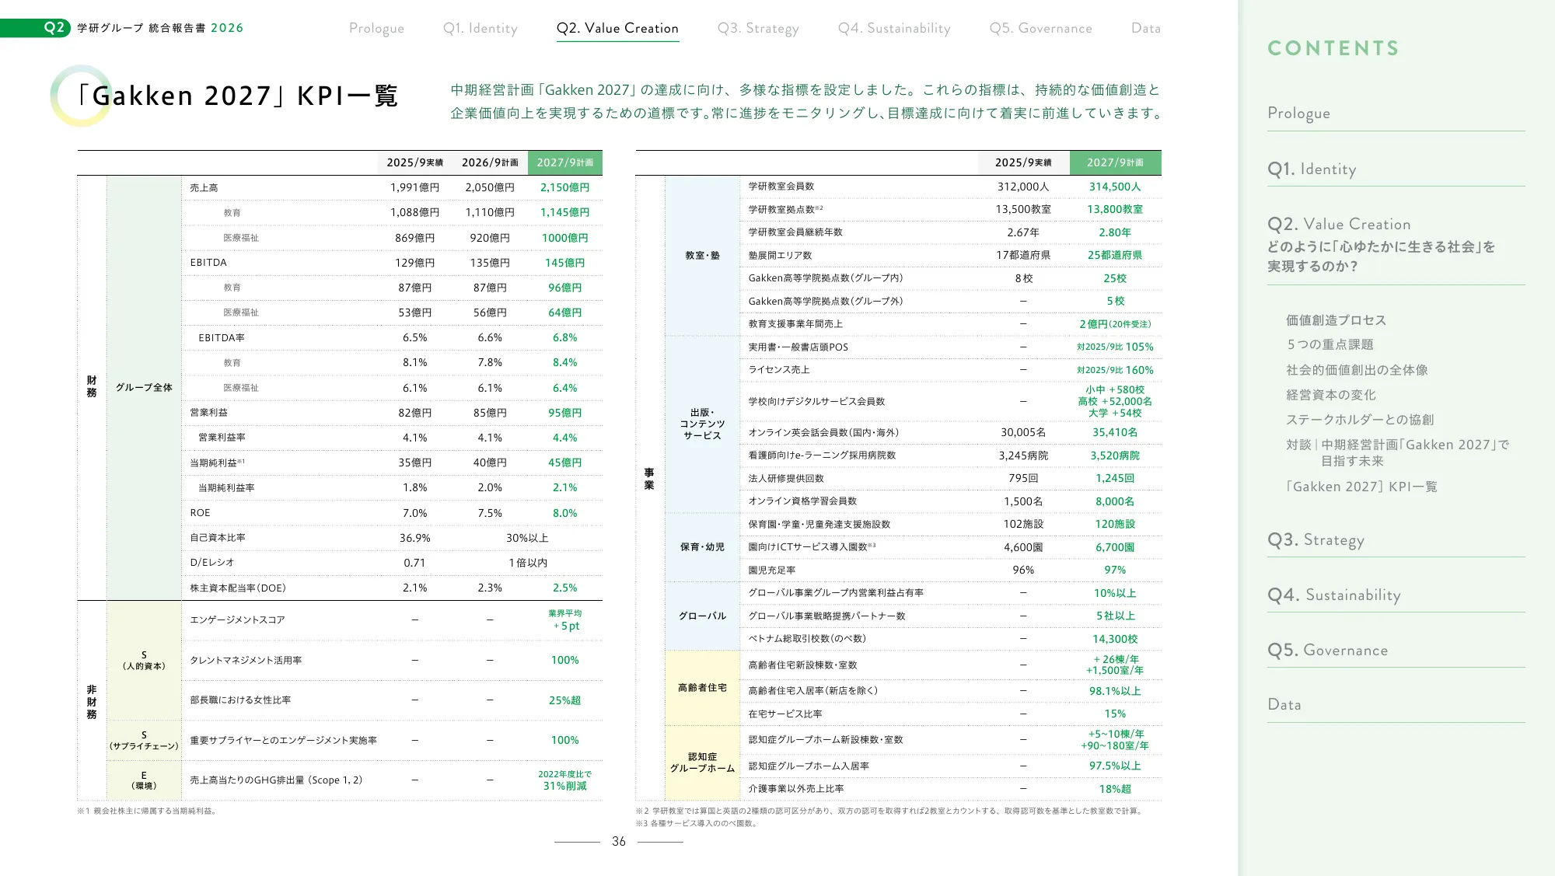Click the 高齢者住宅 category cell
1555x876 pixels.
click(x=702, y=688)
